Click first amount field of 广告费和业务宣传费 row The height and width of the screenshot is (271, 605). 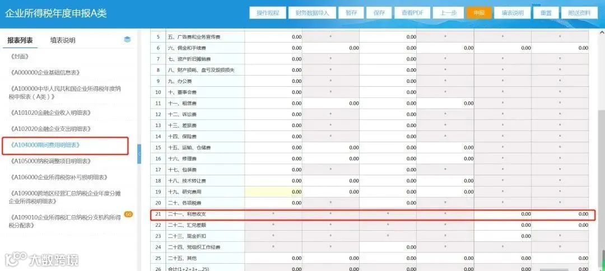pos(273,37)
